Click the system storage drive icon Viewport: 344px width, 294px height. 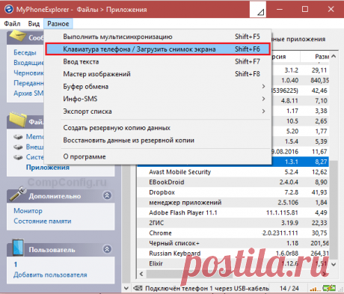pyautogui.click(x=18, y=157)
